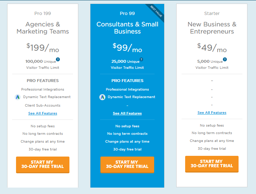Click the $199/mo price
The width and height of the screenshot is (256, 194).
click(x=43, y=47)
